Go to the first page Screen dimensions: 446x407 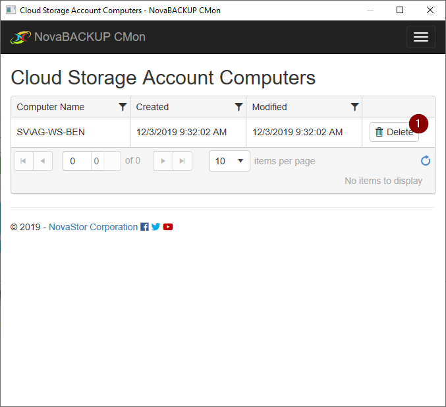[24, 161]
